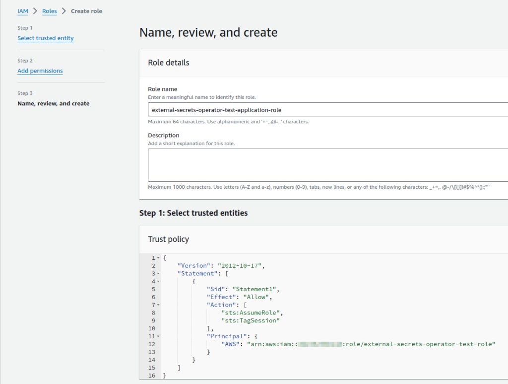Click the Step 2 label in sidebar

tap(25, 61)
